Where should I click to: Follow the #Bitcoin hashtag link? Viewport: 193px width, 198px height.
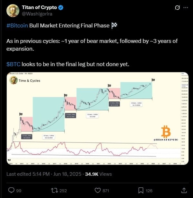point(17,25)
